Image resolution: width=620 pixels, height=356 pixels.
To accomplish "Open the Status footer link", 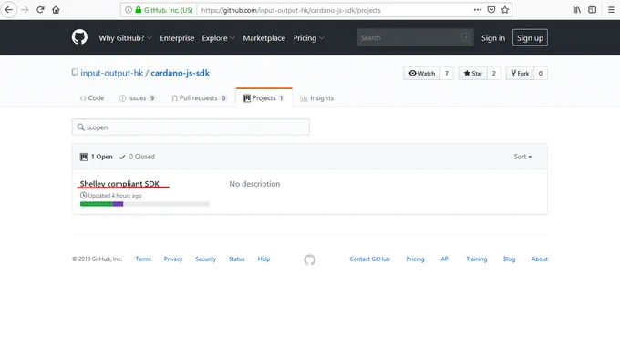I will pos(237,259).
